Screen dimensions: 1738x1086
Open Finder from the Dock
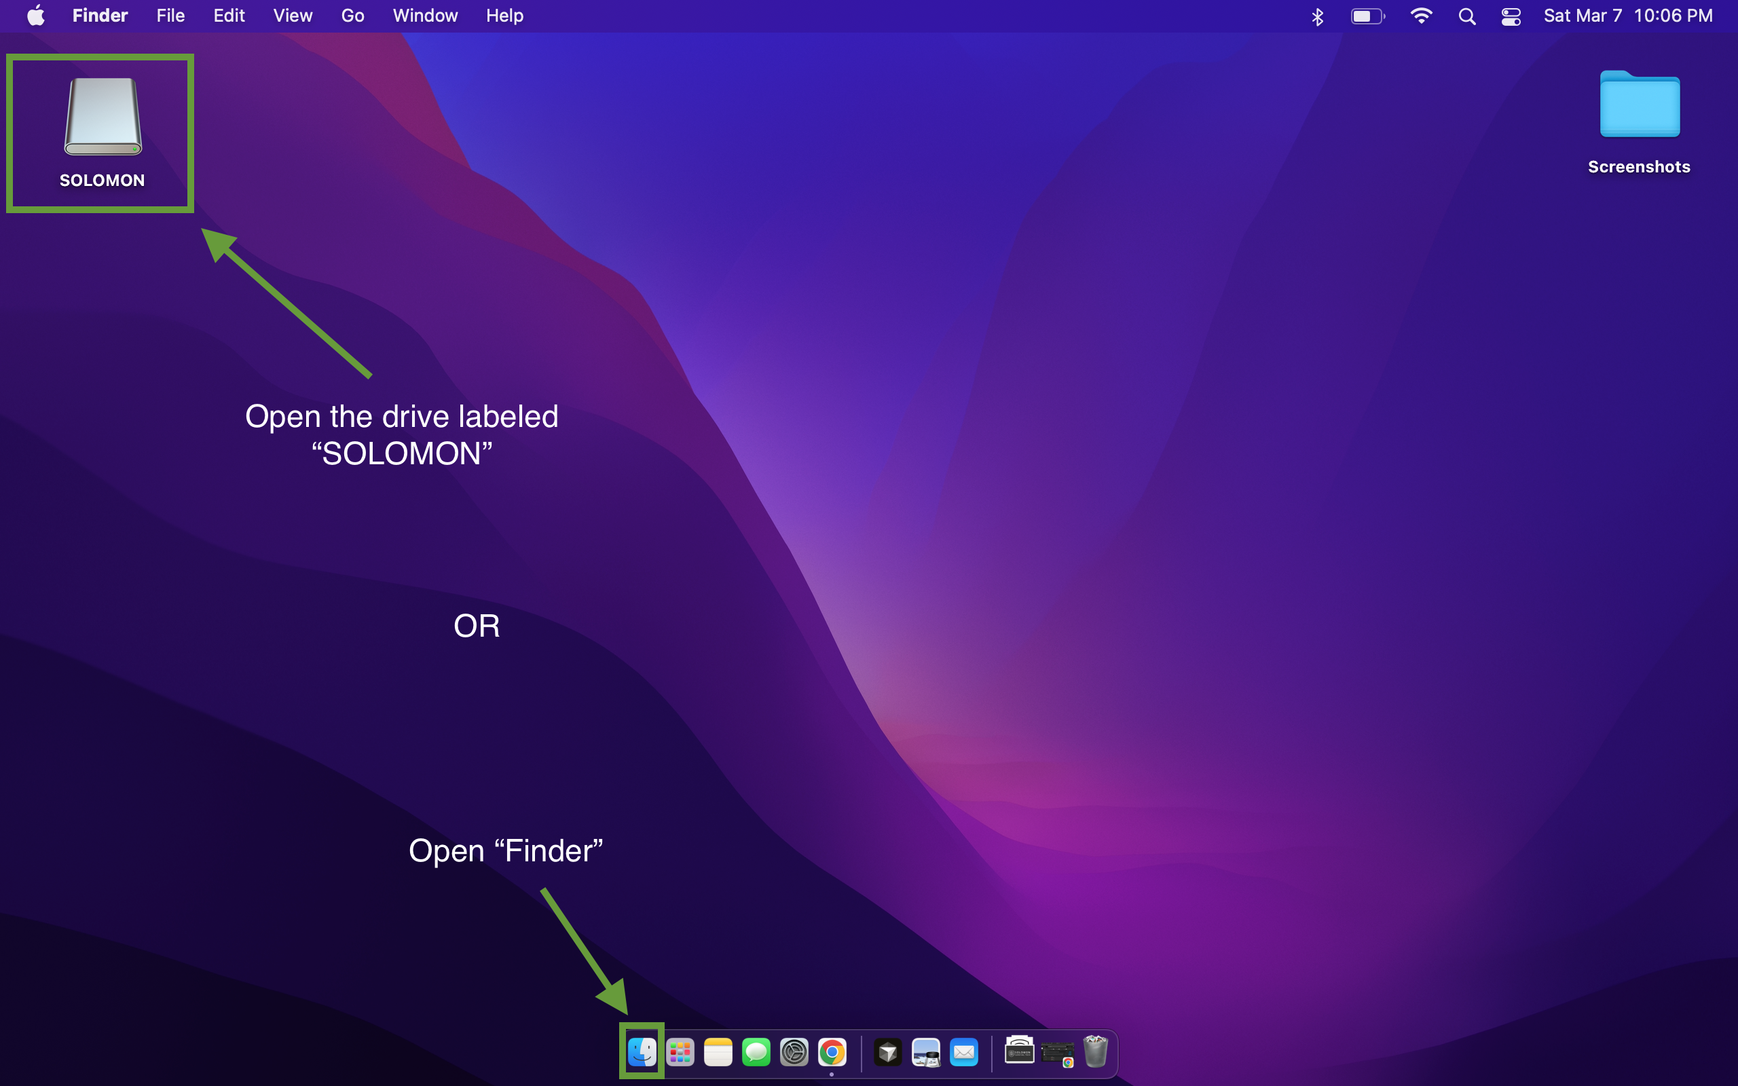(642, 1052)
